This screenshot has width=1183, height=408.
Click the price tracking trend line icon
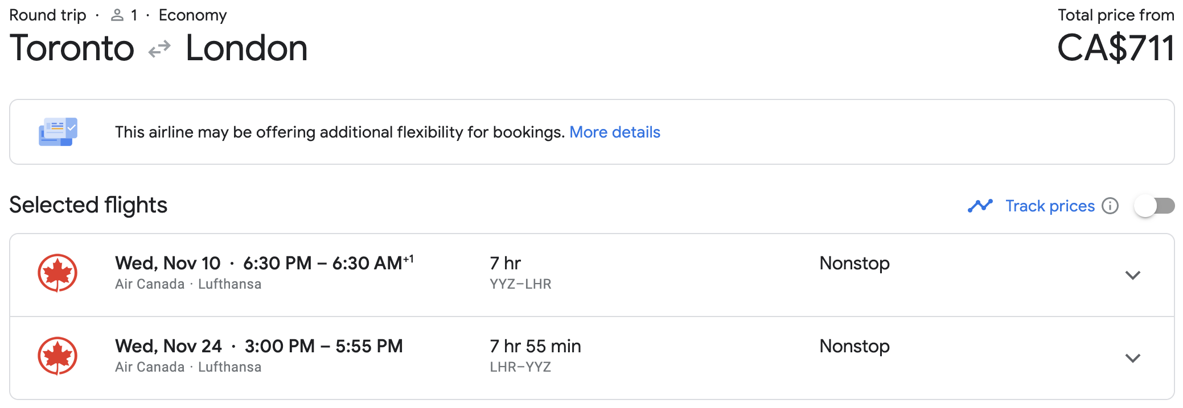(x=980, y=206)
